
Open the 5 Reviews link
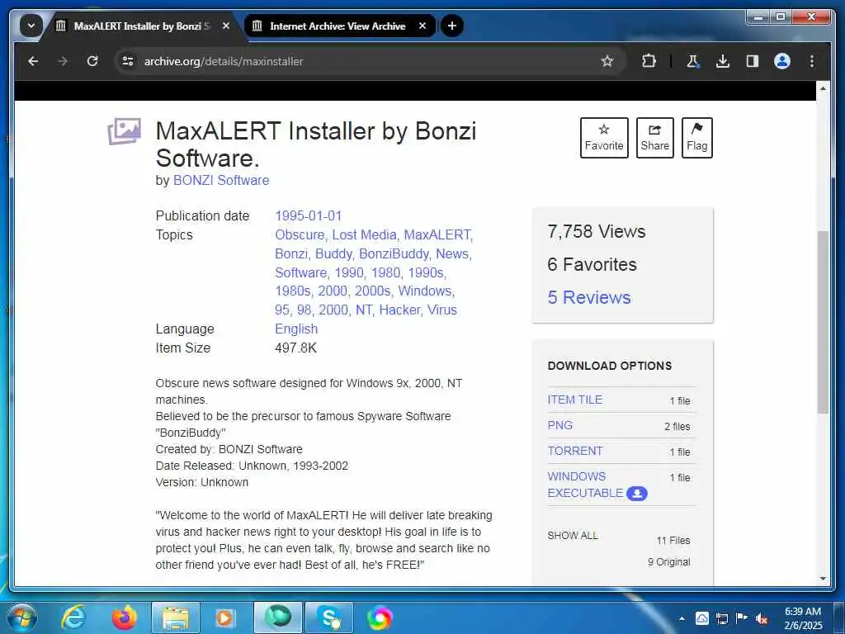589,297
